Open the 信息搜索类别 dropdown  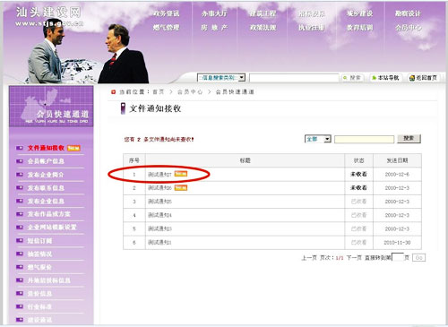(221, 78)
